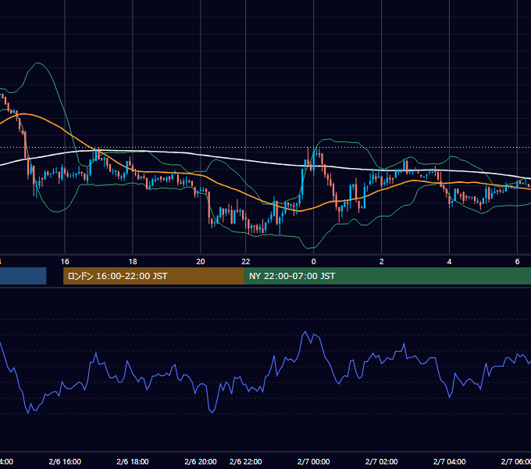Viewport: 531px width, 469px height.
Task: Click the "6" hour label on the price chart axis
Action: point(517,262)
